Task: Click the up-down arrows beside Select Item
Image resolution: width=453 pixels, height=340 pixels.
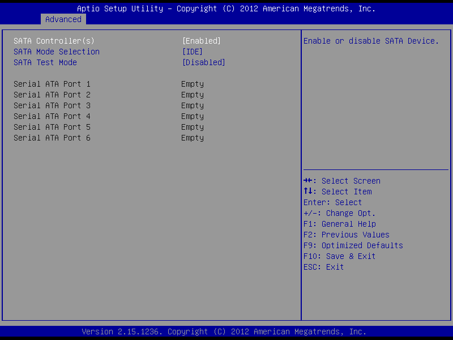Action: click(309, 192)
